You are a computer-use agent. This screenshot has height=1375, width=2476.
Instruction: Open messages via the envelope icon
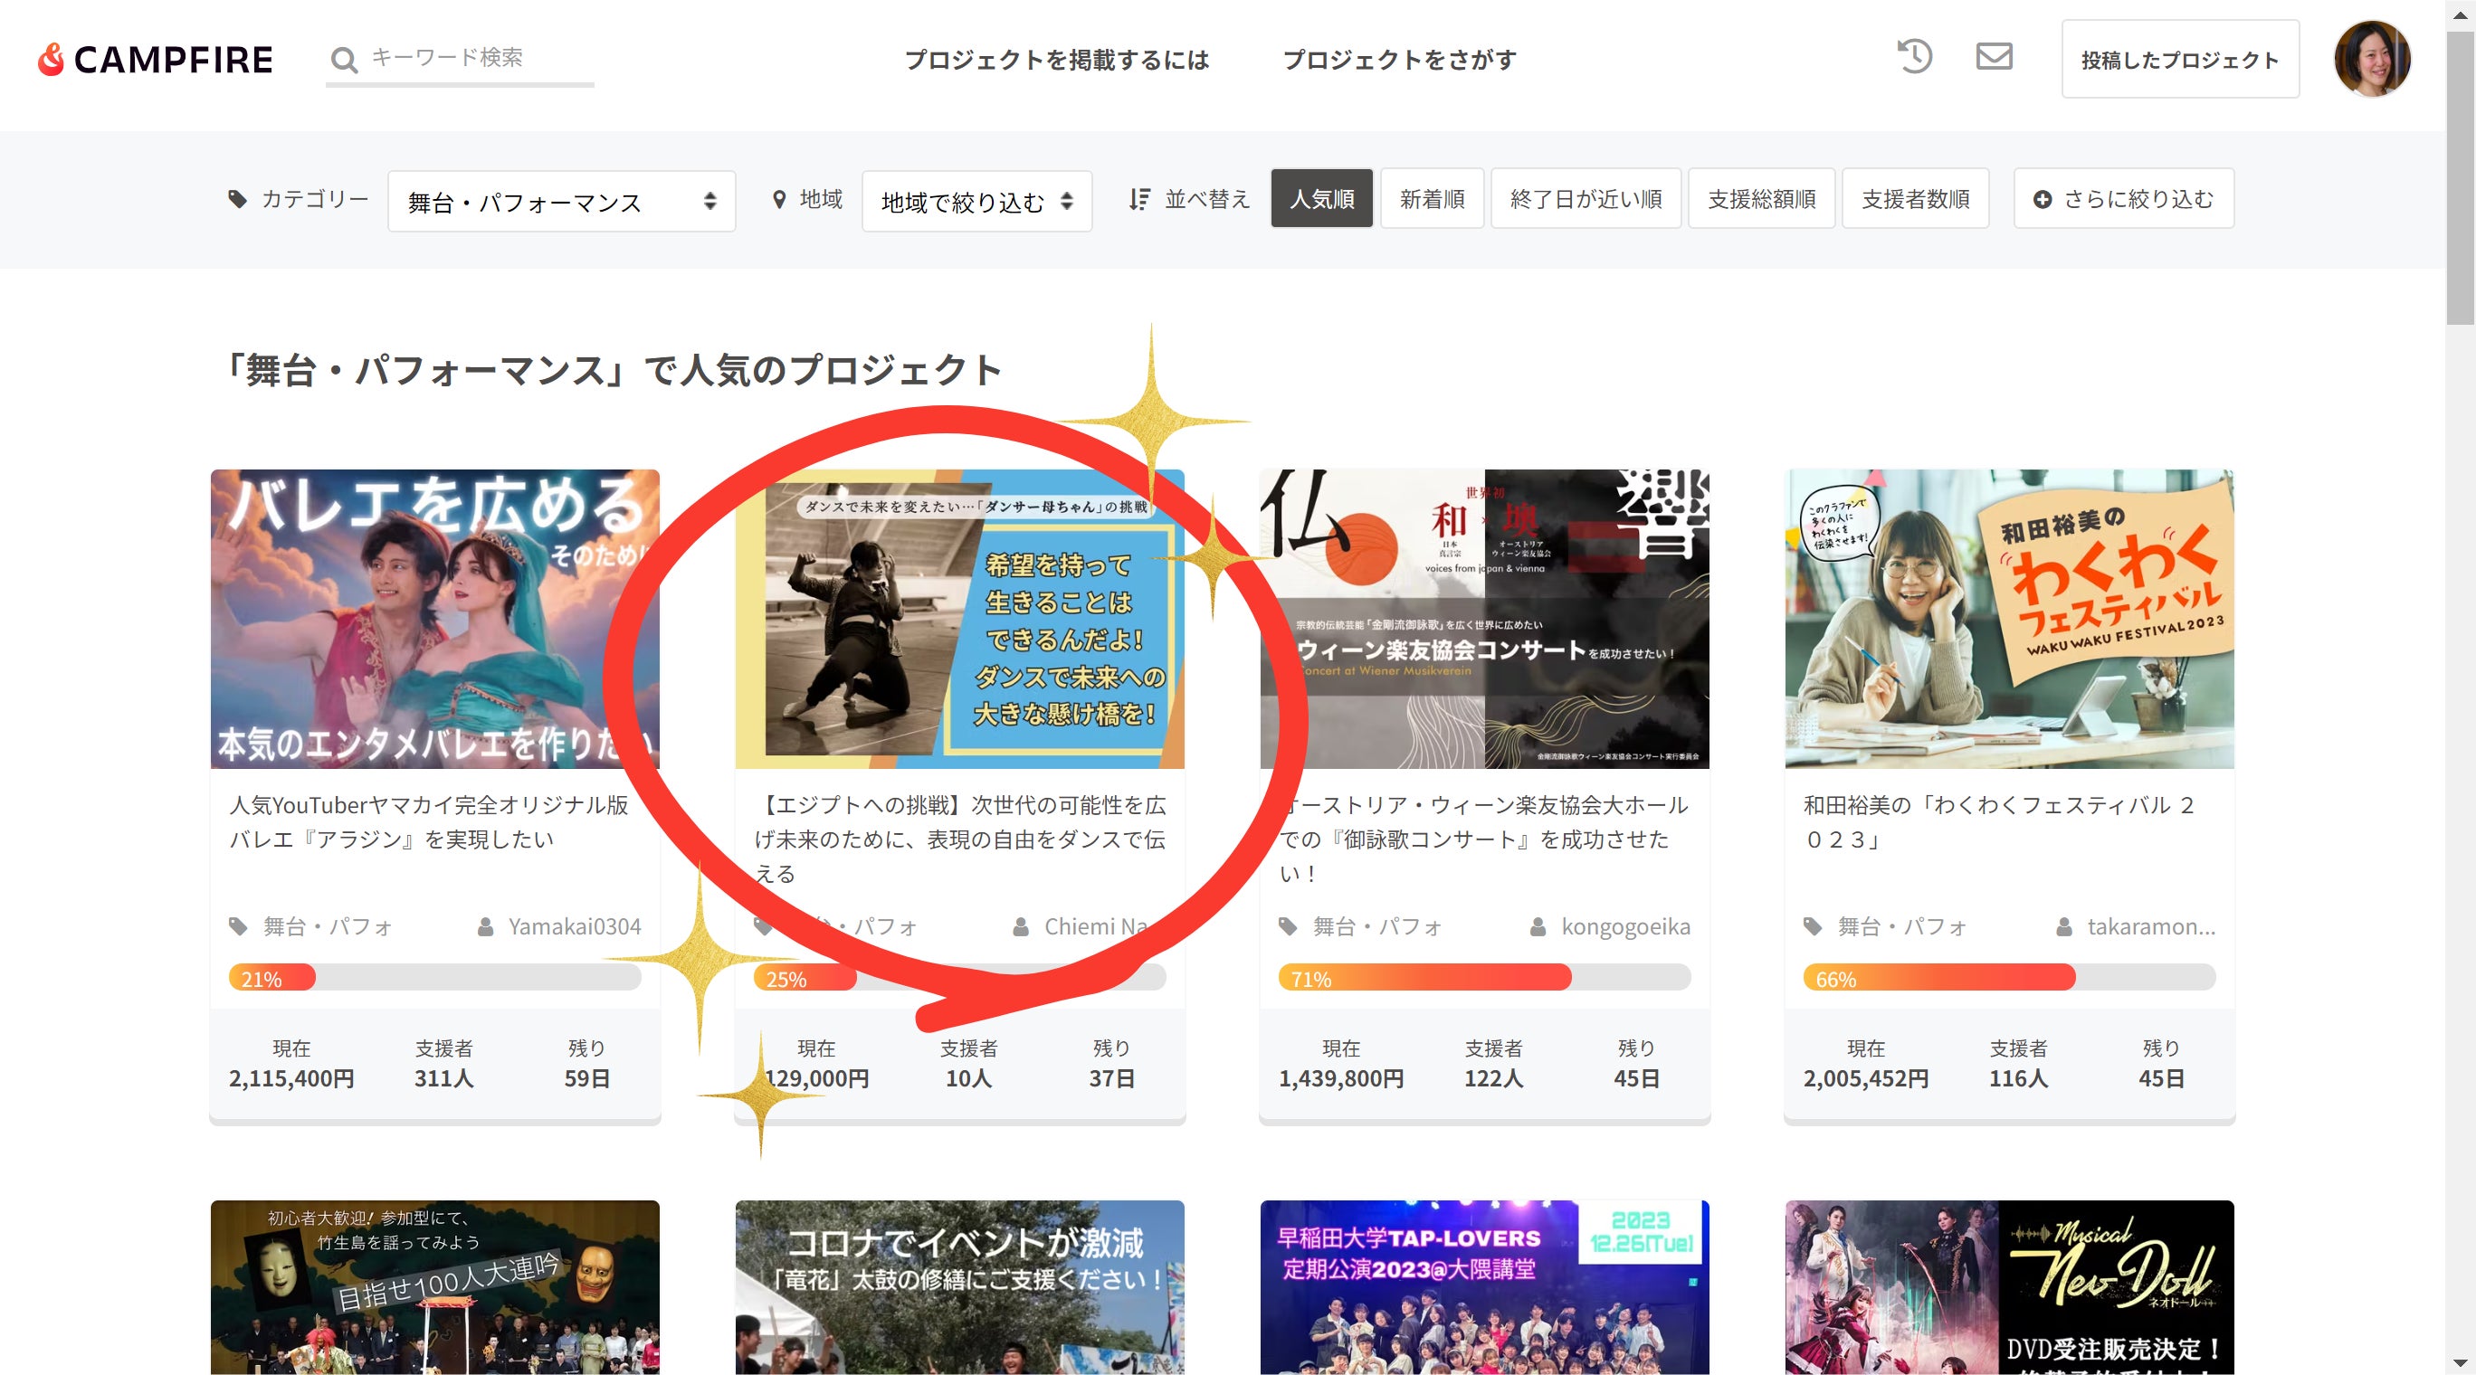click(x=1994, y=56)
